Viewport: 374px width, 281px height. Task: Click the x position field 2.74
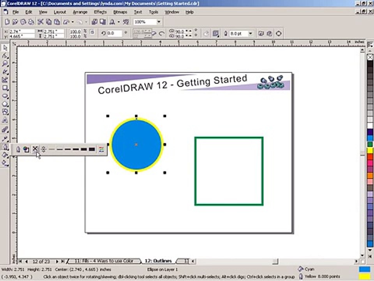tap(22, 31)
